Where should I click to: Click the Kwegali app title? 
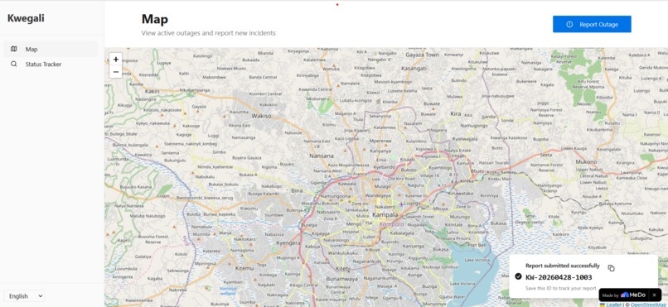click(x=26, y=18)
